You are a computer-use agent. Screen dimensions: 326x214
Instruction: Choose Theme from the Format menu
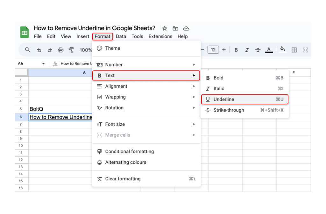click(x=146, y=48)
